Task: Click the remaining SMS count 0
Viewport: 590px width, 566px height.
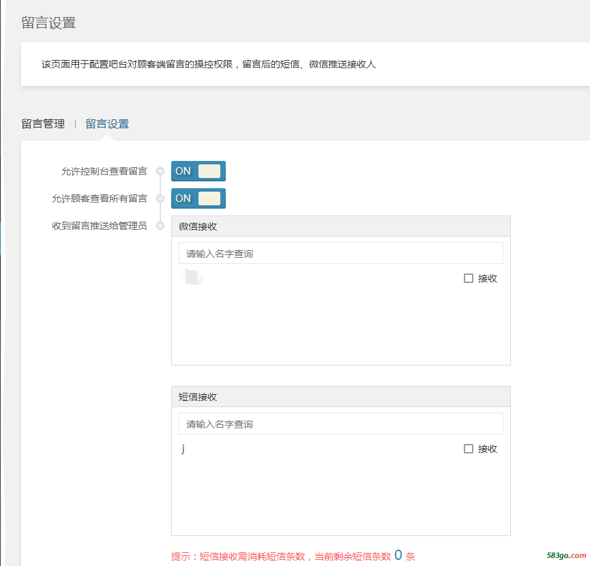Action: point(398,555)
